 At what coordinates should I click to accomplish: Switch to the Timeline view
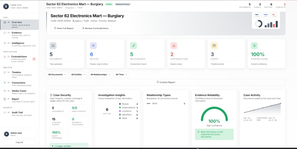[x=20, y=75]
